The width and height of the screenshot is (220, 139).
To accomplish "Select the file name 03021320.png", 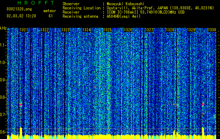I will coord(19,9).
